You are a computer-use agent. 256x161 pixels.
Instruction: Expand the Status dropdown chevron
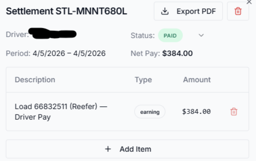(x=201, y=36)
